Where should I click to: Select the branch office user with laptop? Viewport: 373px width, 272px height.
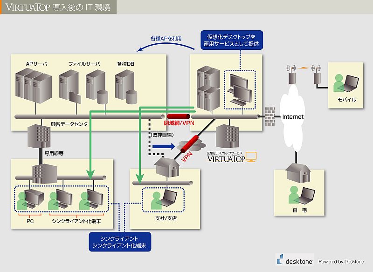click(x=164, y=199)
